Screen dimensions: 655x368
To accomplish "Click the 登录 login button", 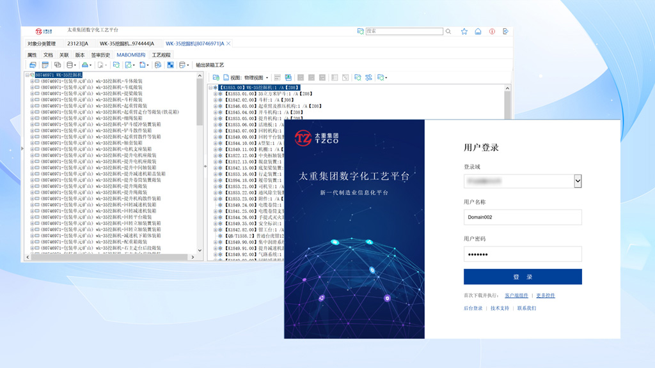I will pos(523,276).
